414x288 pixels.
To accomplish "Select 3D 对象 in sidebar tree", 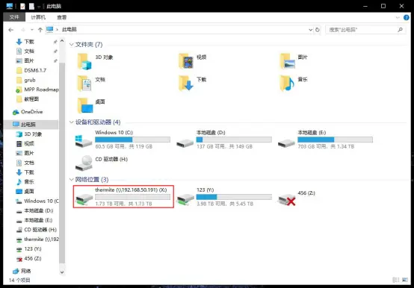I will pos(29,134).
